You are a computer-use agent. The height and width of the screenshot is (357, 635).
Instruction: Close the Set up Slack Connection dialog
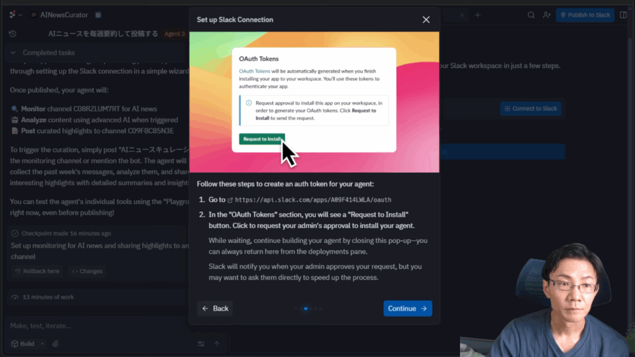click(426, 19)
